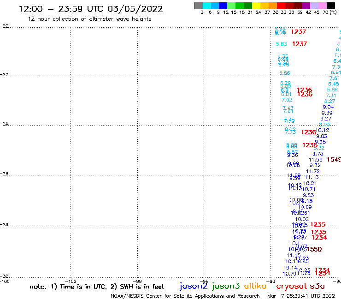Select the light green swatch in the legend
341x300 pixels.
231,6
